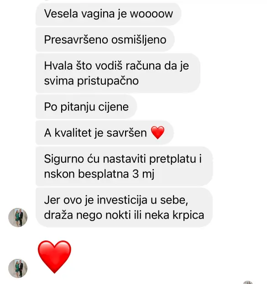
Task: Click the small avatar at bottom right corner
Action: (248, 282)
